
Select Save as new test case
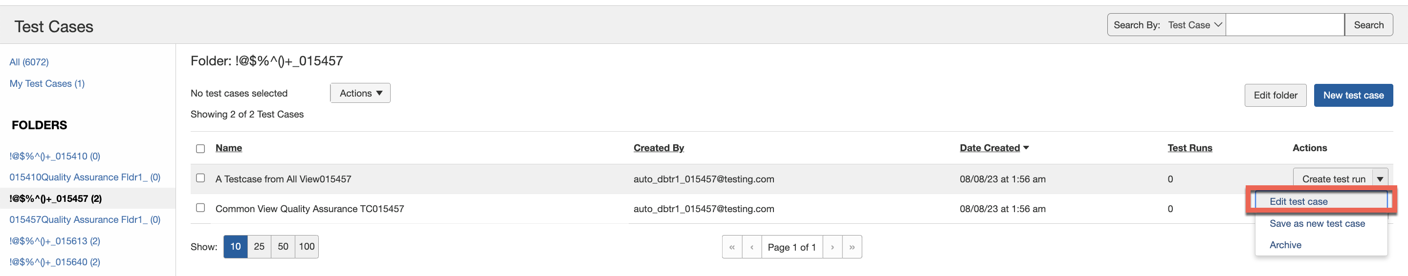pyautogui.click(x=1317, y=224)
